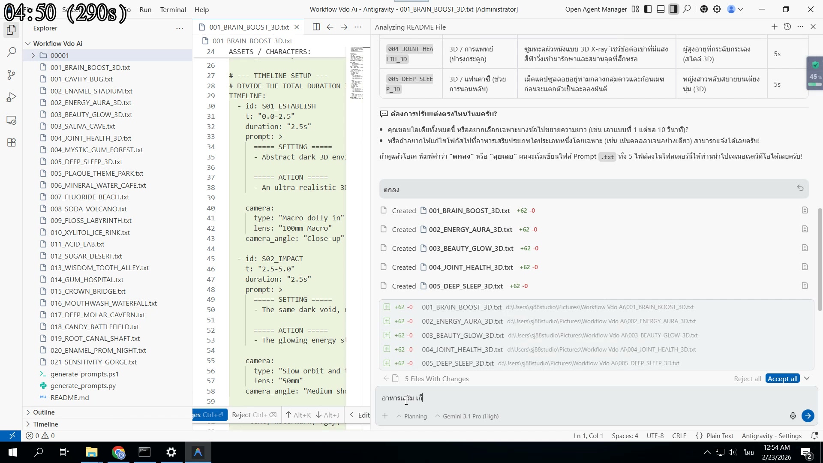Open the Terminal menu
The height and width of the screenshot is (463, 823).
point(173,9)
